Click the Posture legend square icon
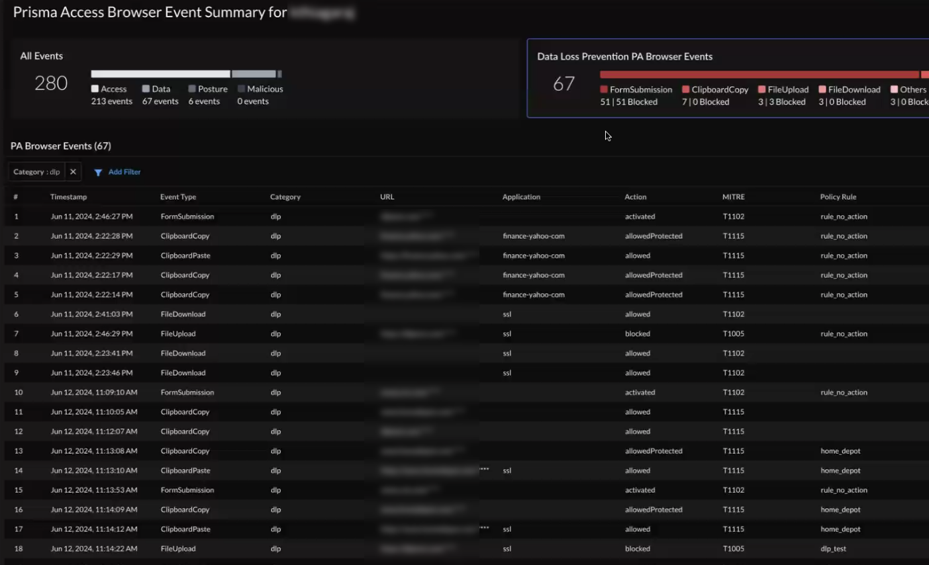The width and height of the screenshot is (929, 565). [192, 89]
